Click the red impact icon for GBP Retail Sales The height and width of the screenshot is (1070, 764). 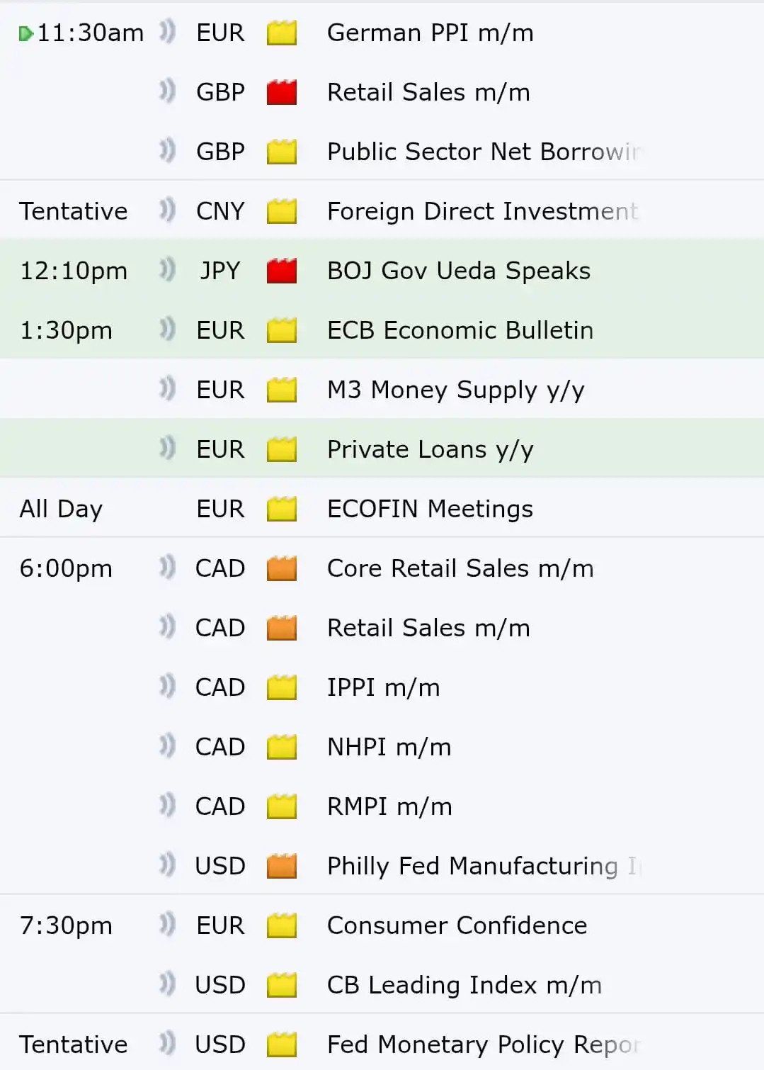point(280,92)
